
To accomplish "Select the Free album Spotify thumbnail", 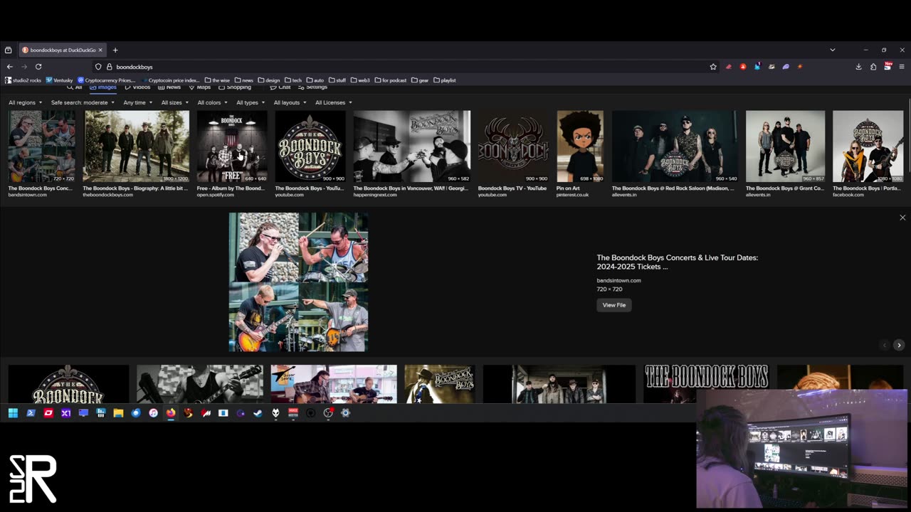I will [231, 146].
